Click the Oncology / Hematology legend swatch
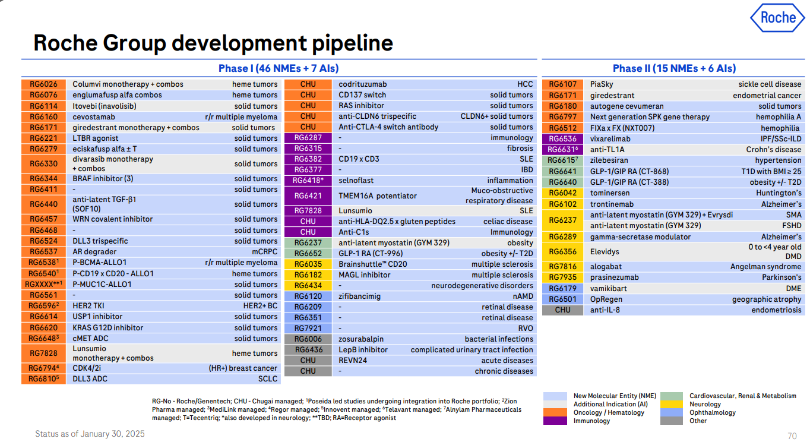The width and height of the screenshot is (810, 445). (555, 412)
